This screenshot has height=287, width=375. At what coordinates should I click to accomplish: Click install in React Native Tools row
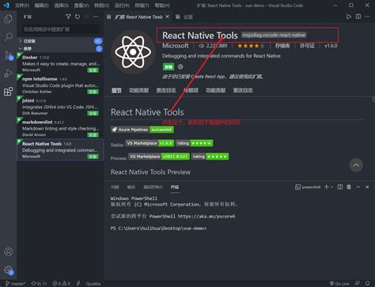[93, 157]
